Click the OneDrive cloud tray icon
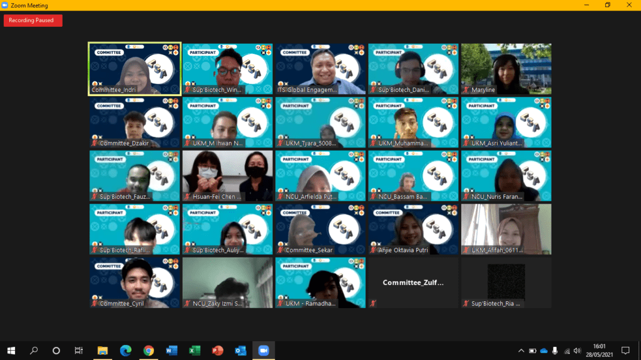Viewport: 641px width, 360px height. click(x=544, y=351)
